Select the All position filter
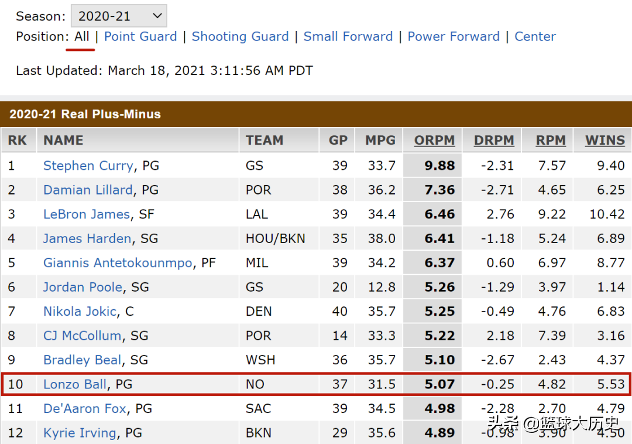This screenshot has width=632, height=444. click(82, 36)
